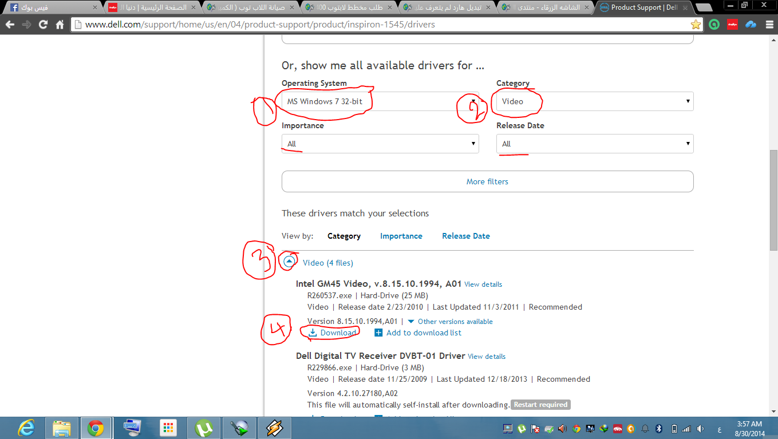Click the browser forward arrow
This screenshot has width=778, height=439.
click(26, 25)
